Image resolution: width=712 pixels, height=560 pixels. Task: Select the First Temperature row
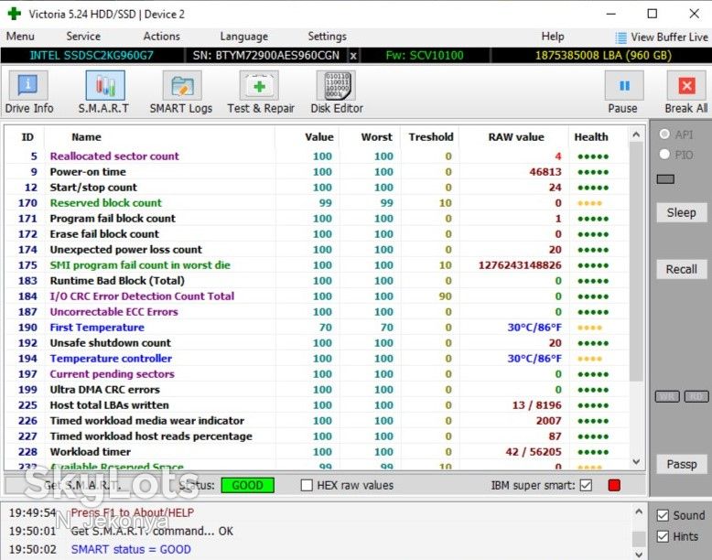click(317, 328)
